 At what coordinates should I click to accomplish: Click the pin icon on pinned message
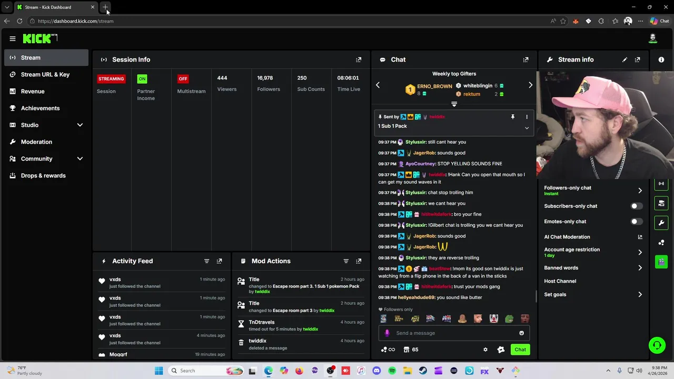512,117
